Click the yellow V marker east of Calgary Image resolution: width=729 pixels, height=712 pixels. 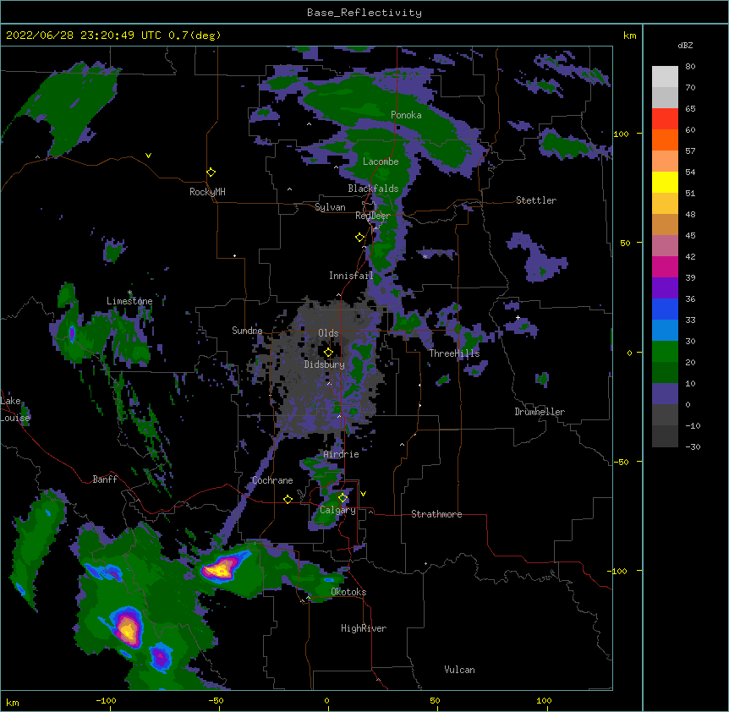pyautogui.click(x=363, y=494)
